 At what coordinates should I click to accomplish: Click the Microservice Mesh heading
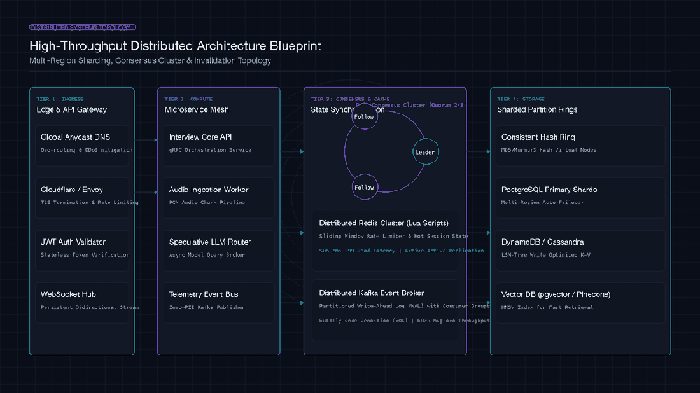(196, 110)
